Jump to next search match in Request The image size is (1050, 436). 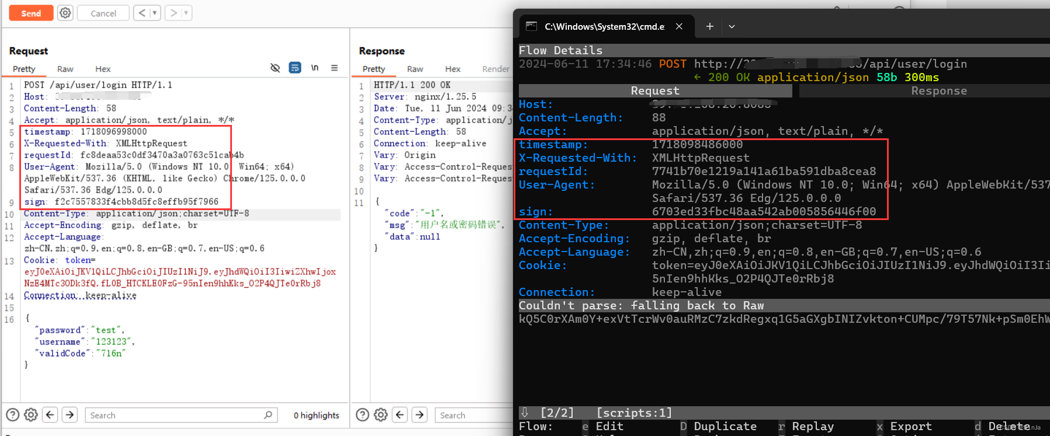point(70,415)
